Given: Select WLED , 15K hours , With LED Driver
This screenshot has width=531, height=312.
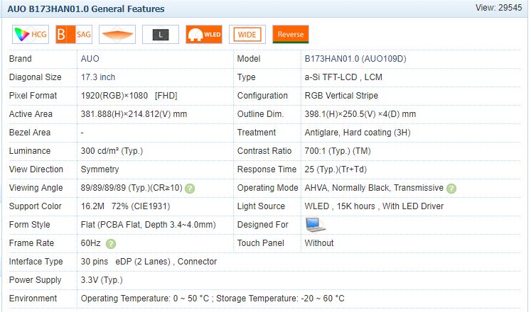Looking at the screenshot, I should pyautogui.click(x=374, y=206).
